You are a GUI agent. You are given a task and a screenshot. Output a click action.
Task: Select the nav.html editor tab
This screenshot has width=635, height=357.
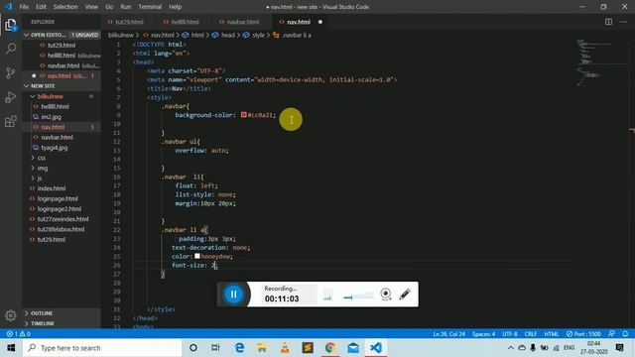point(299,22)
